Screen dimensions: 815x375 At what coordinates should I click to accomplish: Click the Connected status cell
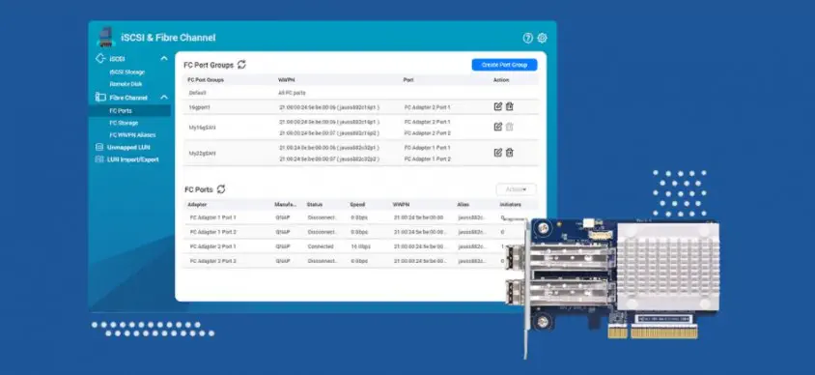click(321, 246)
